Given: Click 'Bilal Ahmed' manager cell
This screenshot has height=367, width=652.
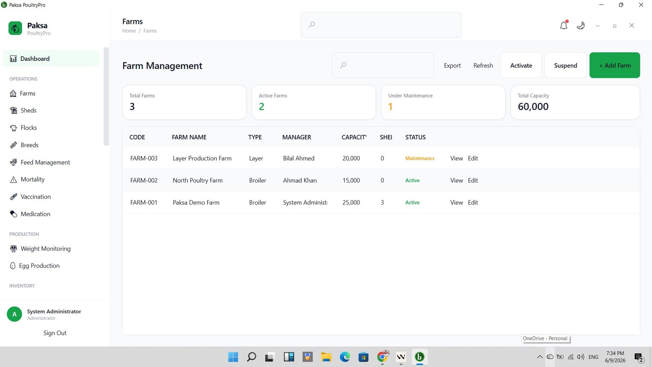Looking at the screenshot, I should pos(299,158).
